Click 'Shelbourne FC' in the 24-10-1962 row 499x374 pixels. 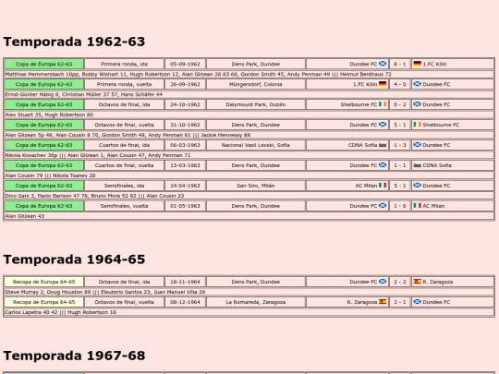click(359, 104)
